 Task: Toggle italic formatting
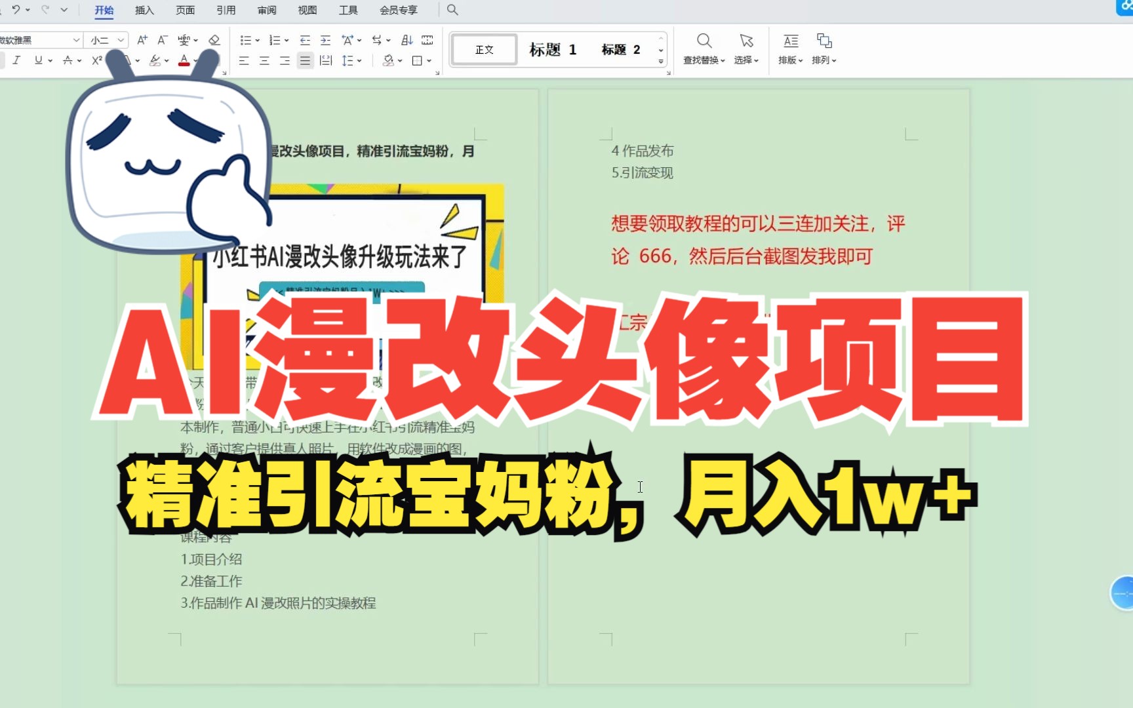point(16,60)
